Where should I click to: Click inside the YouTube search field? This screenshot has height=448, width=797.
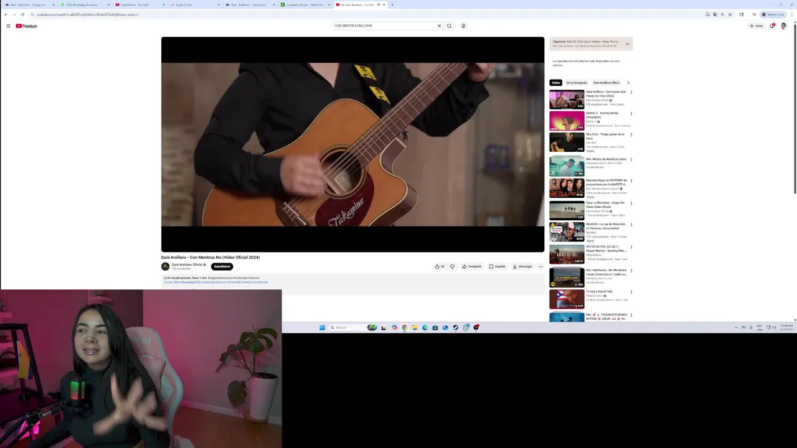pos(383,26)
